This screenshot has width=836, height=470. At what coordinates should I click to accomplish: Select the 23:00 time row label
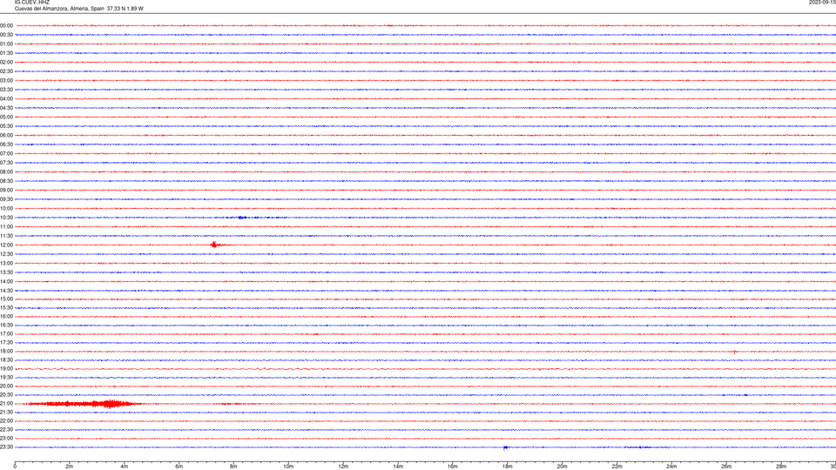(6, 439)
